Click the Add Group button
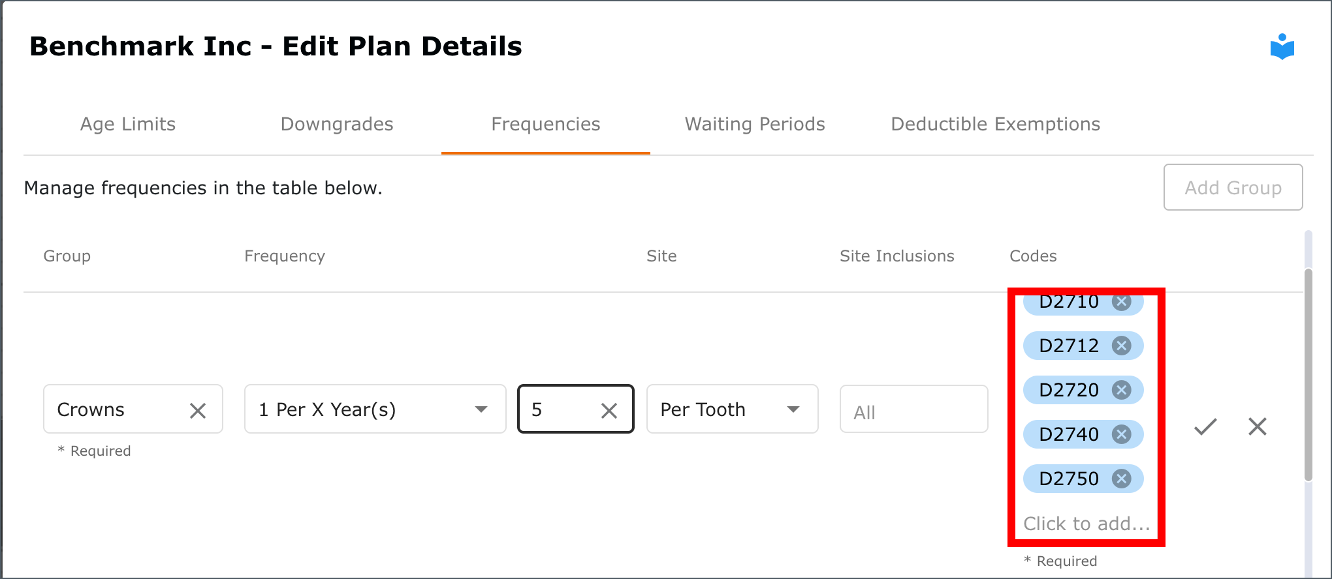The width and height of the screenshot is (1332, 579). coord(1233,187)
